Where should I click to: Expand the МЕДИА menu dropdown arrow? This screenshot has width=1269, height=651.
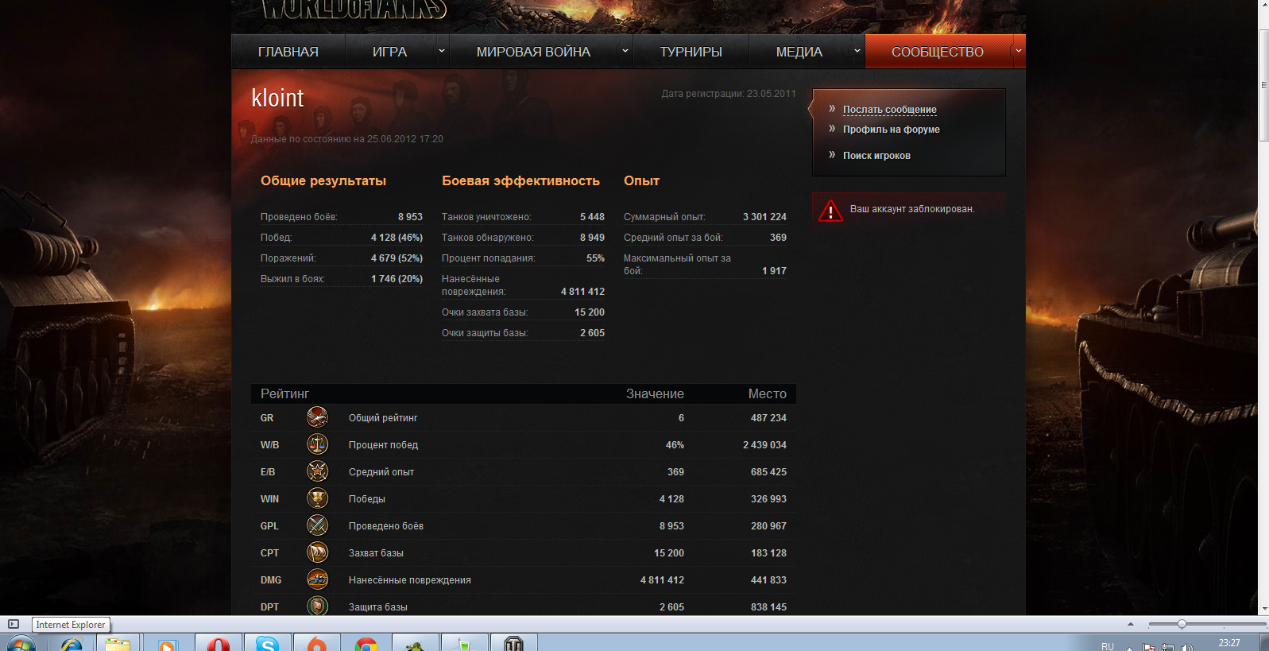pos(857,51)
